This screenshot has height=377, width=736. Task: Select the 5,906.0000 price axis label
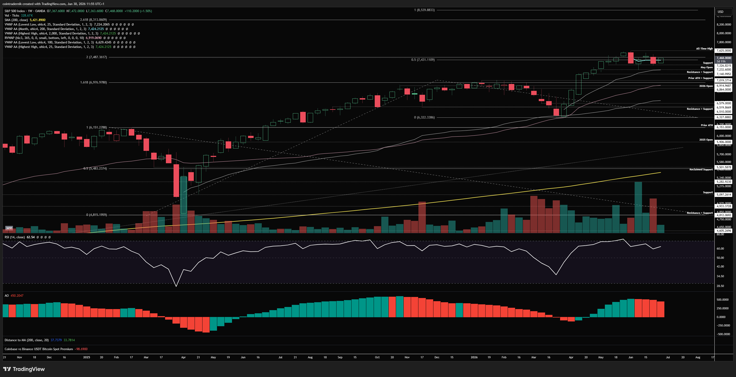point(724,142)
